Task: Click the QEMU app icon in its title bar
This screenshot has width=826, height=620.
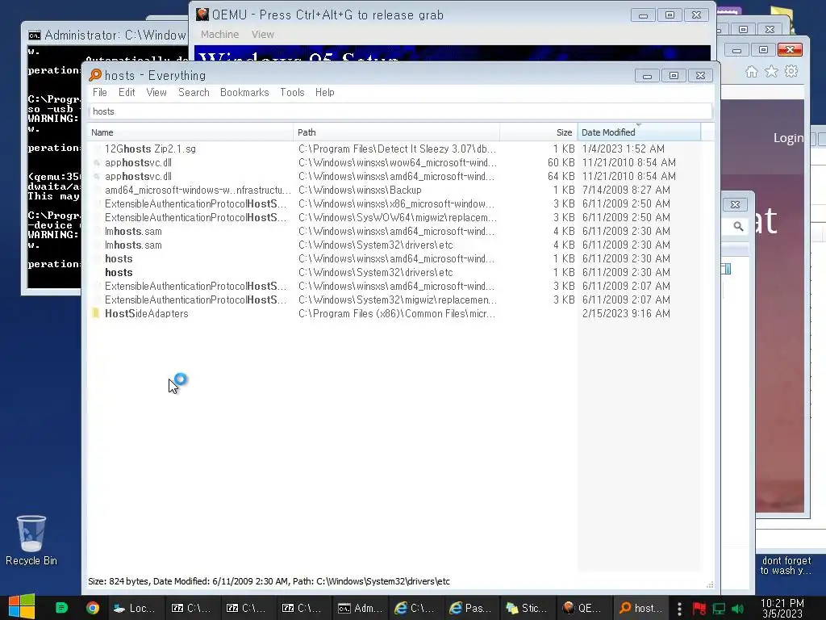Action: 202,15
